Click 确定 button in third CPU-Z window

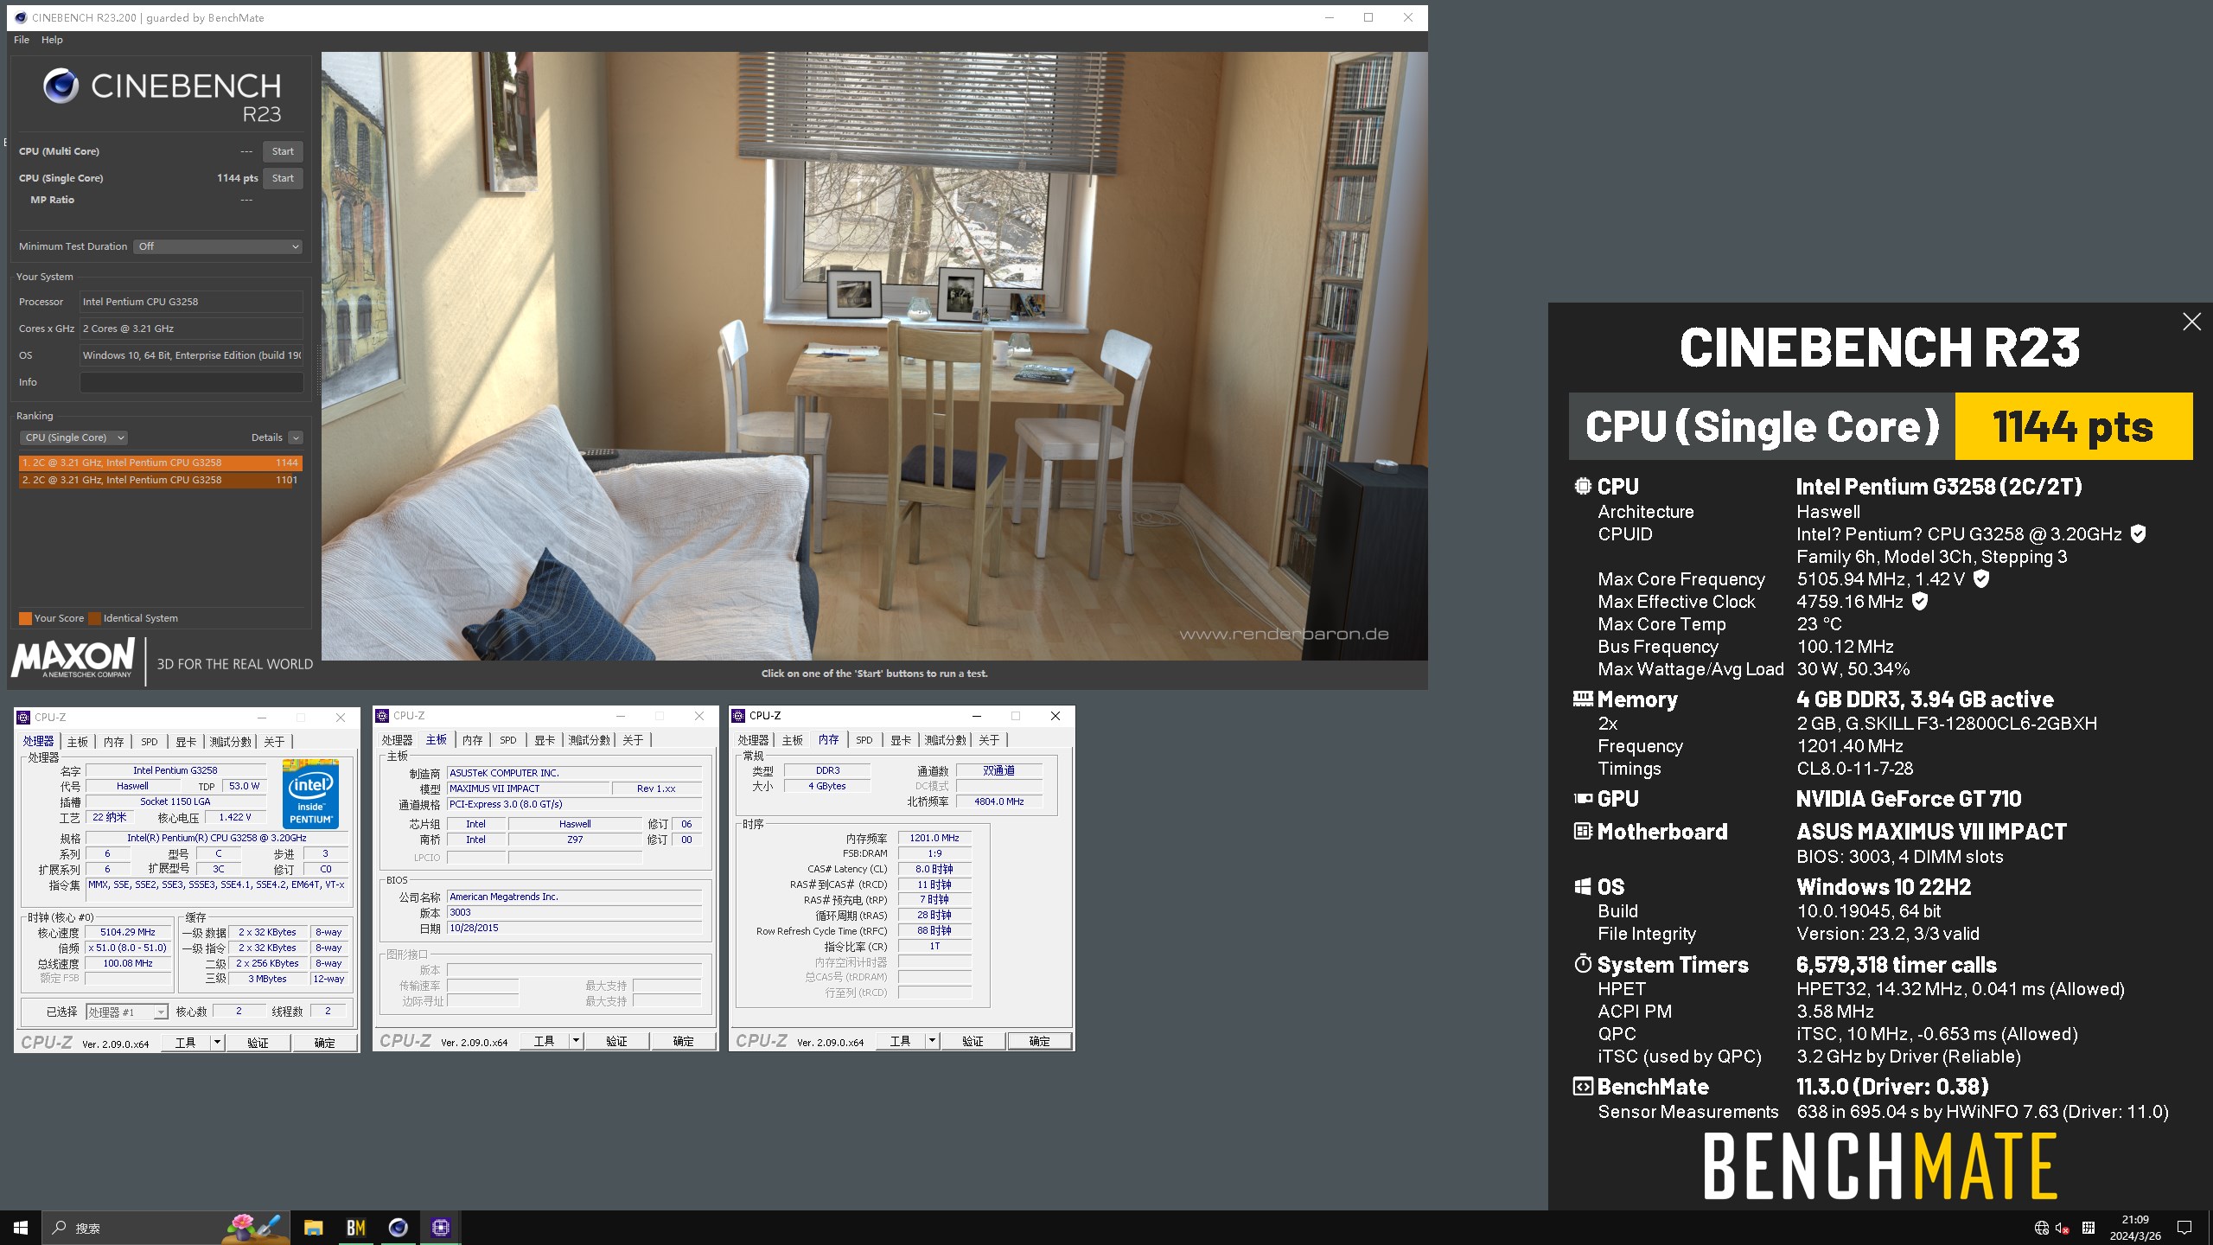pyautogui.click(x=1039, y=1041)
